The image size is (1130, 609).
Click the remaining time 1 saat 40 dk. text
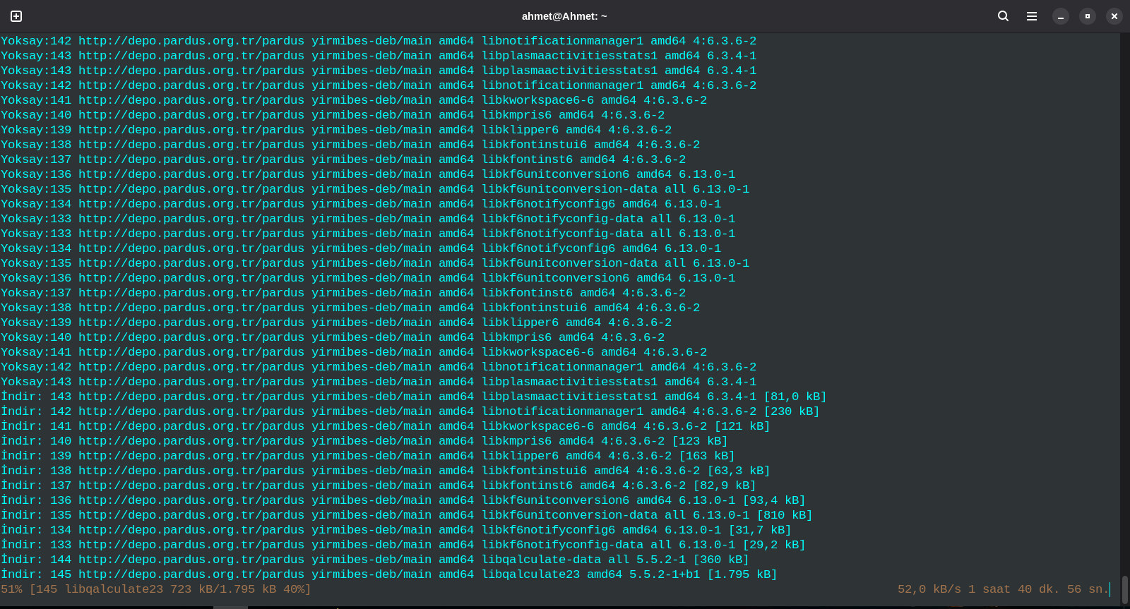[x=1013, y=589]
